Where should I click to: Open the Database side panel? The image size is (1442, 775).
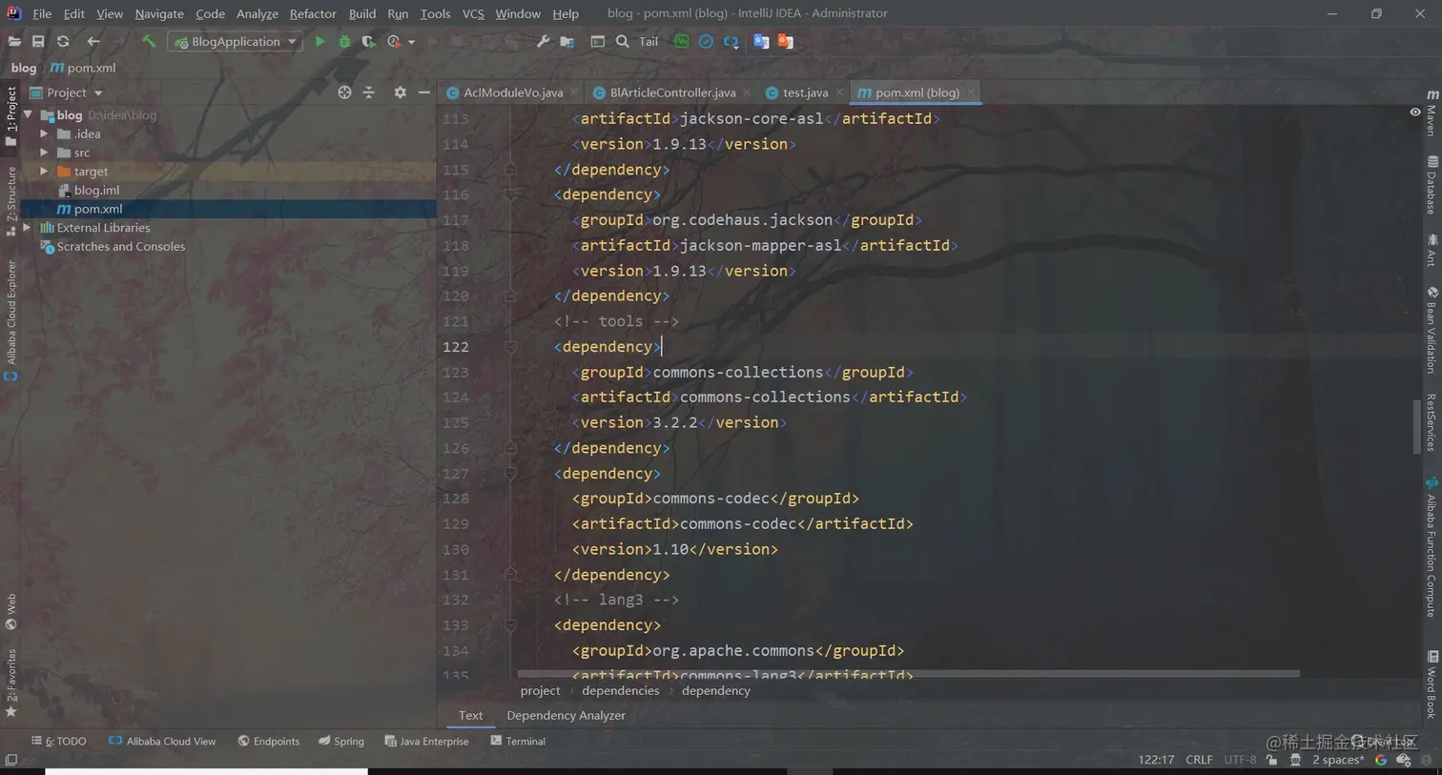[x=1432, y=185]
